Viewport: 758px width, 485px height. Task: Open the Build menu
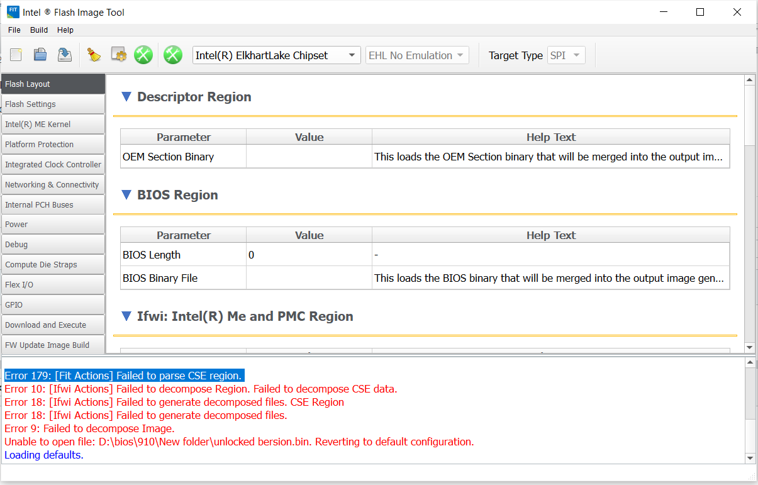point(39,30)
